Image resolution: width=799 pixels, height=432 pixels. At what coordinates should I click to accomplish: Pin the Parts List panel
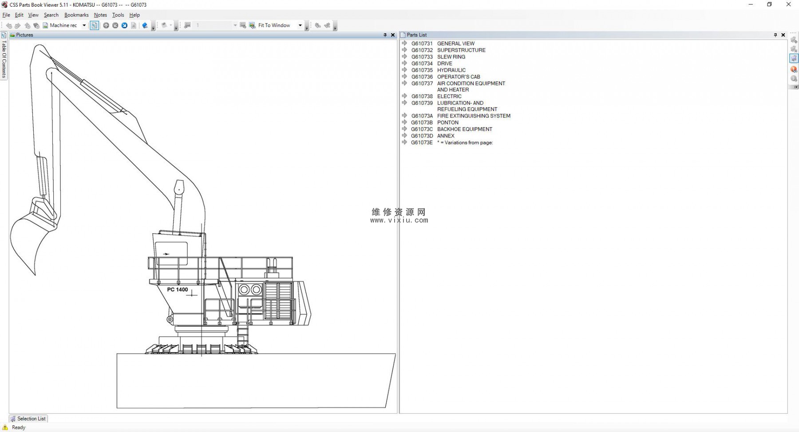coord(775,35)
